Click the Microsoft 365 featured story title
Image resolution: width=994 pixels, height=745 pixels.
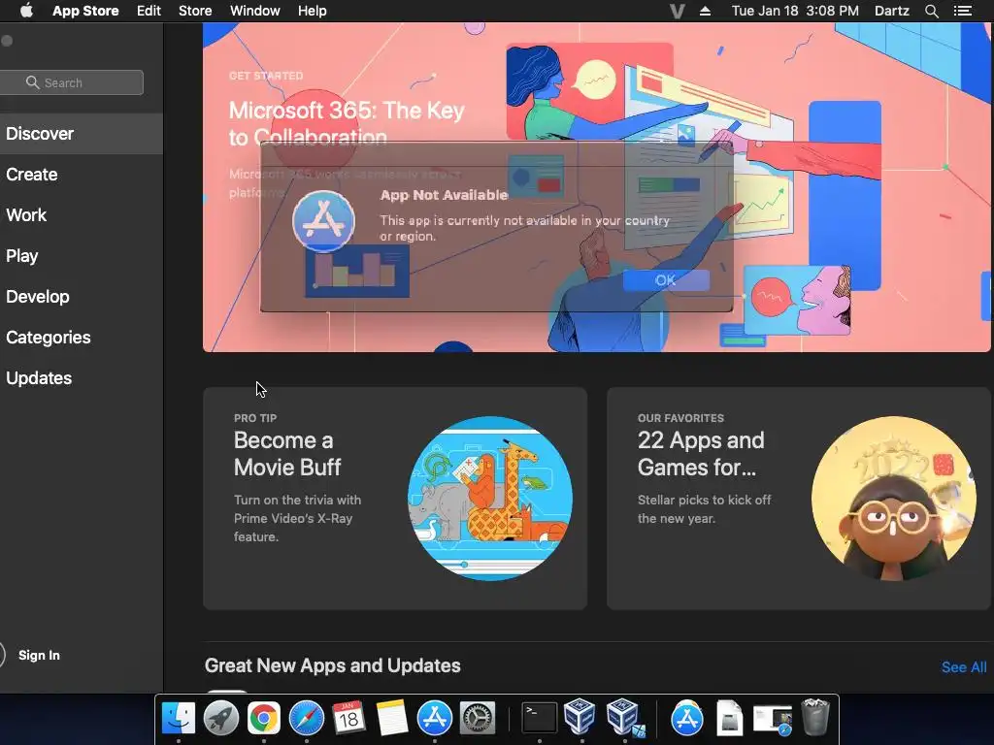tap(347, 123)
